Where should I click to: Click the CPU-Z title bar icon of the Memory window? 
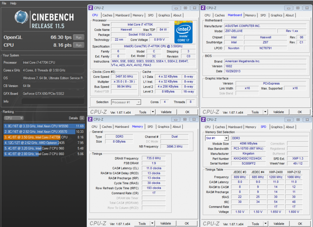(90, 120)
